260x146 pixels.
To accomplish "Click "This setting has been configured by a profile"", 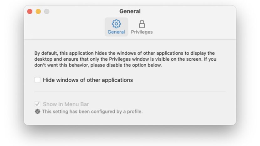I will (92, 112).
